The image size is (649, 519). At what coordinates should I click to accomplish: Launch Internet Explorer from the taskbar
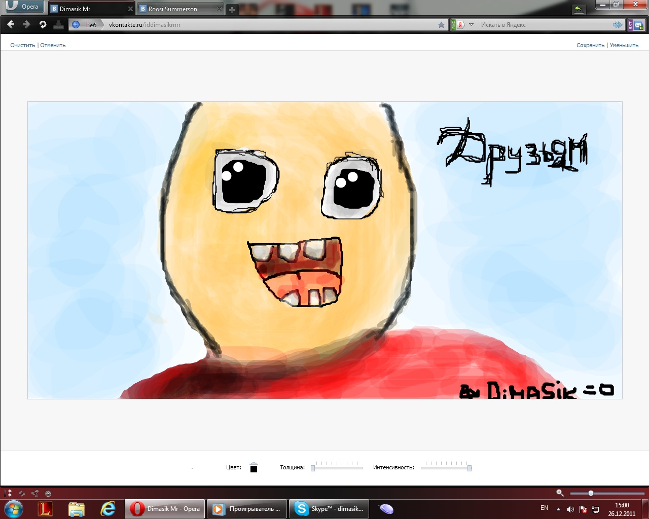pyautogui.click(x=107, y=509)
